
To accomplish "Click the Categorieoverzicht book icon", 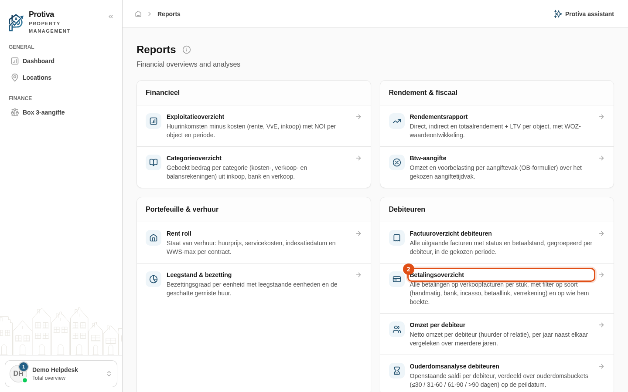I will (154, 162).
